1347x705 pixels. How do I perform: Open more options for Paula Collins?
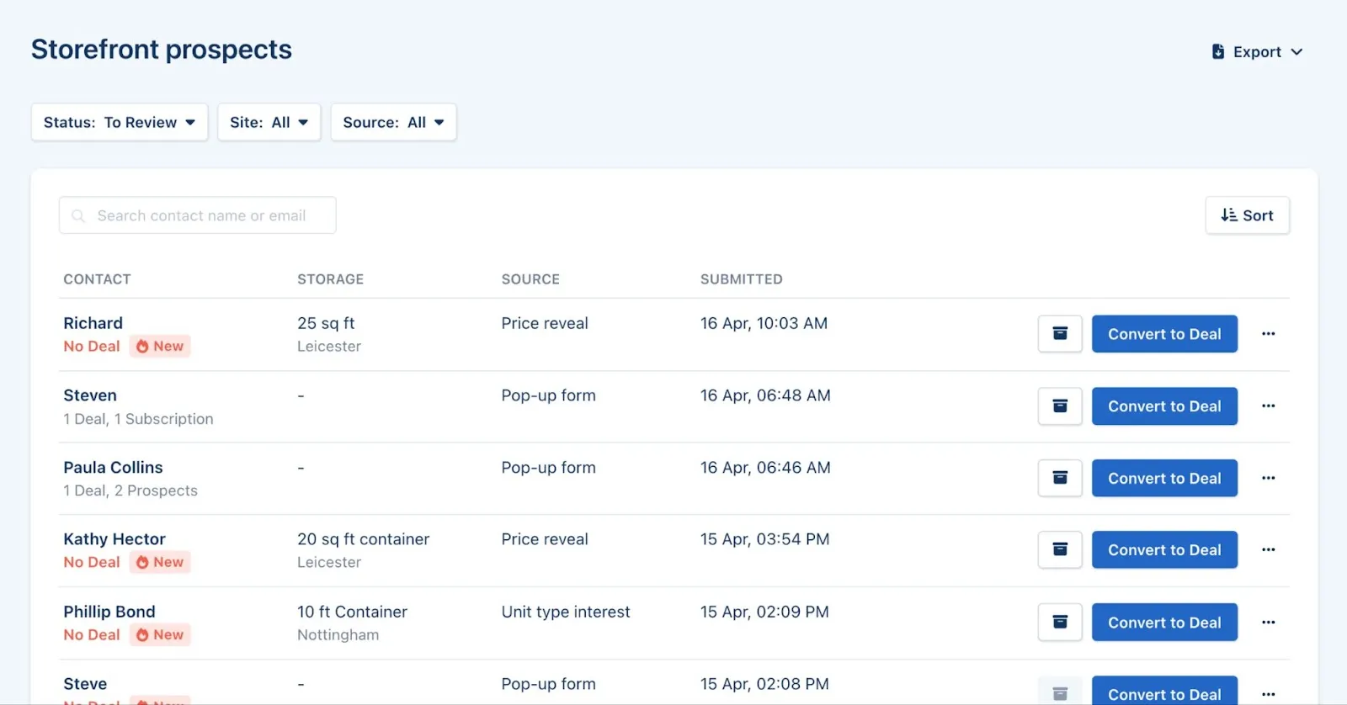coord(1268,478)
